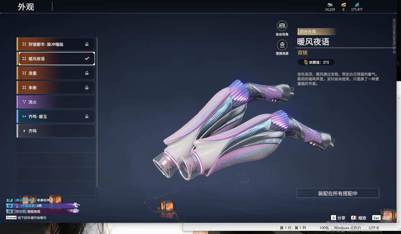Activate the 按下回车键开始聊天 chat prompt
This screenshot has height=234, width=401.
[32, 217]
